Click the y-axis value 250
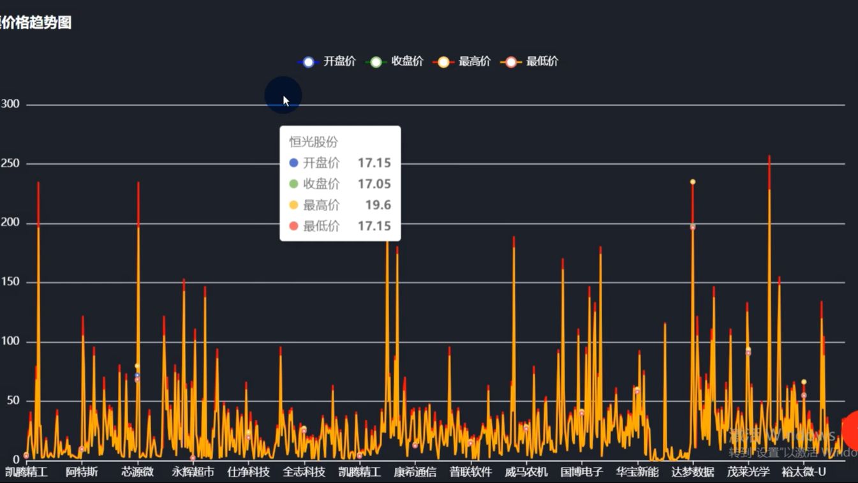858x483 pixels. point(10,163)
